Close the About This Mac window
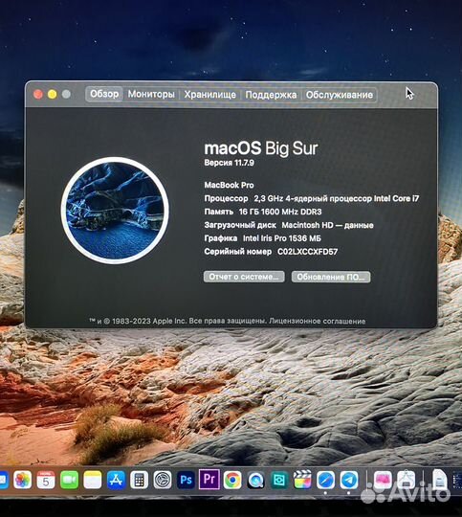This screenshot has height=517, width=462. (x=38, y=94)
